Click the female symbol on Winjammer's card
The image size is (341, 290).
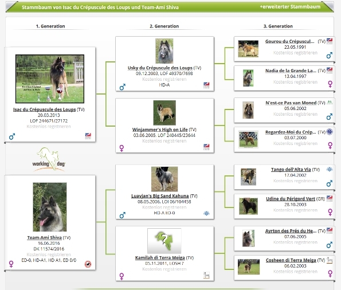(121, 148)
